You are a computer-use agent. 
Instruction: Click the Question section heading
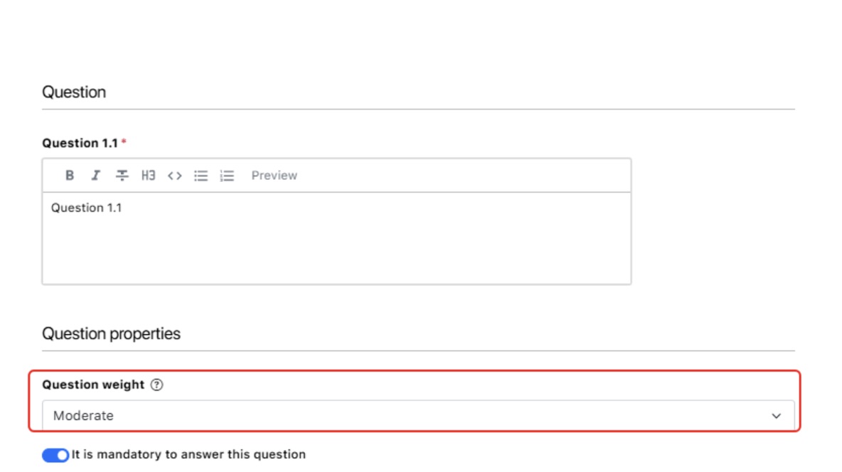click(x=74, y=92)
